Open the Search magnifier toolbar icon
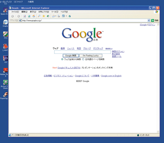 (39, 16)
